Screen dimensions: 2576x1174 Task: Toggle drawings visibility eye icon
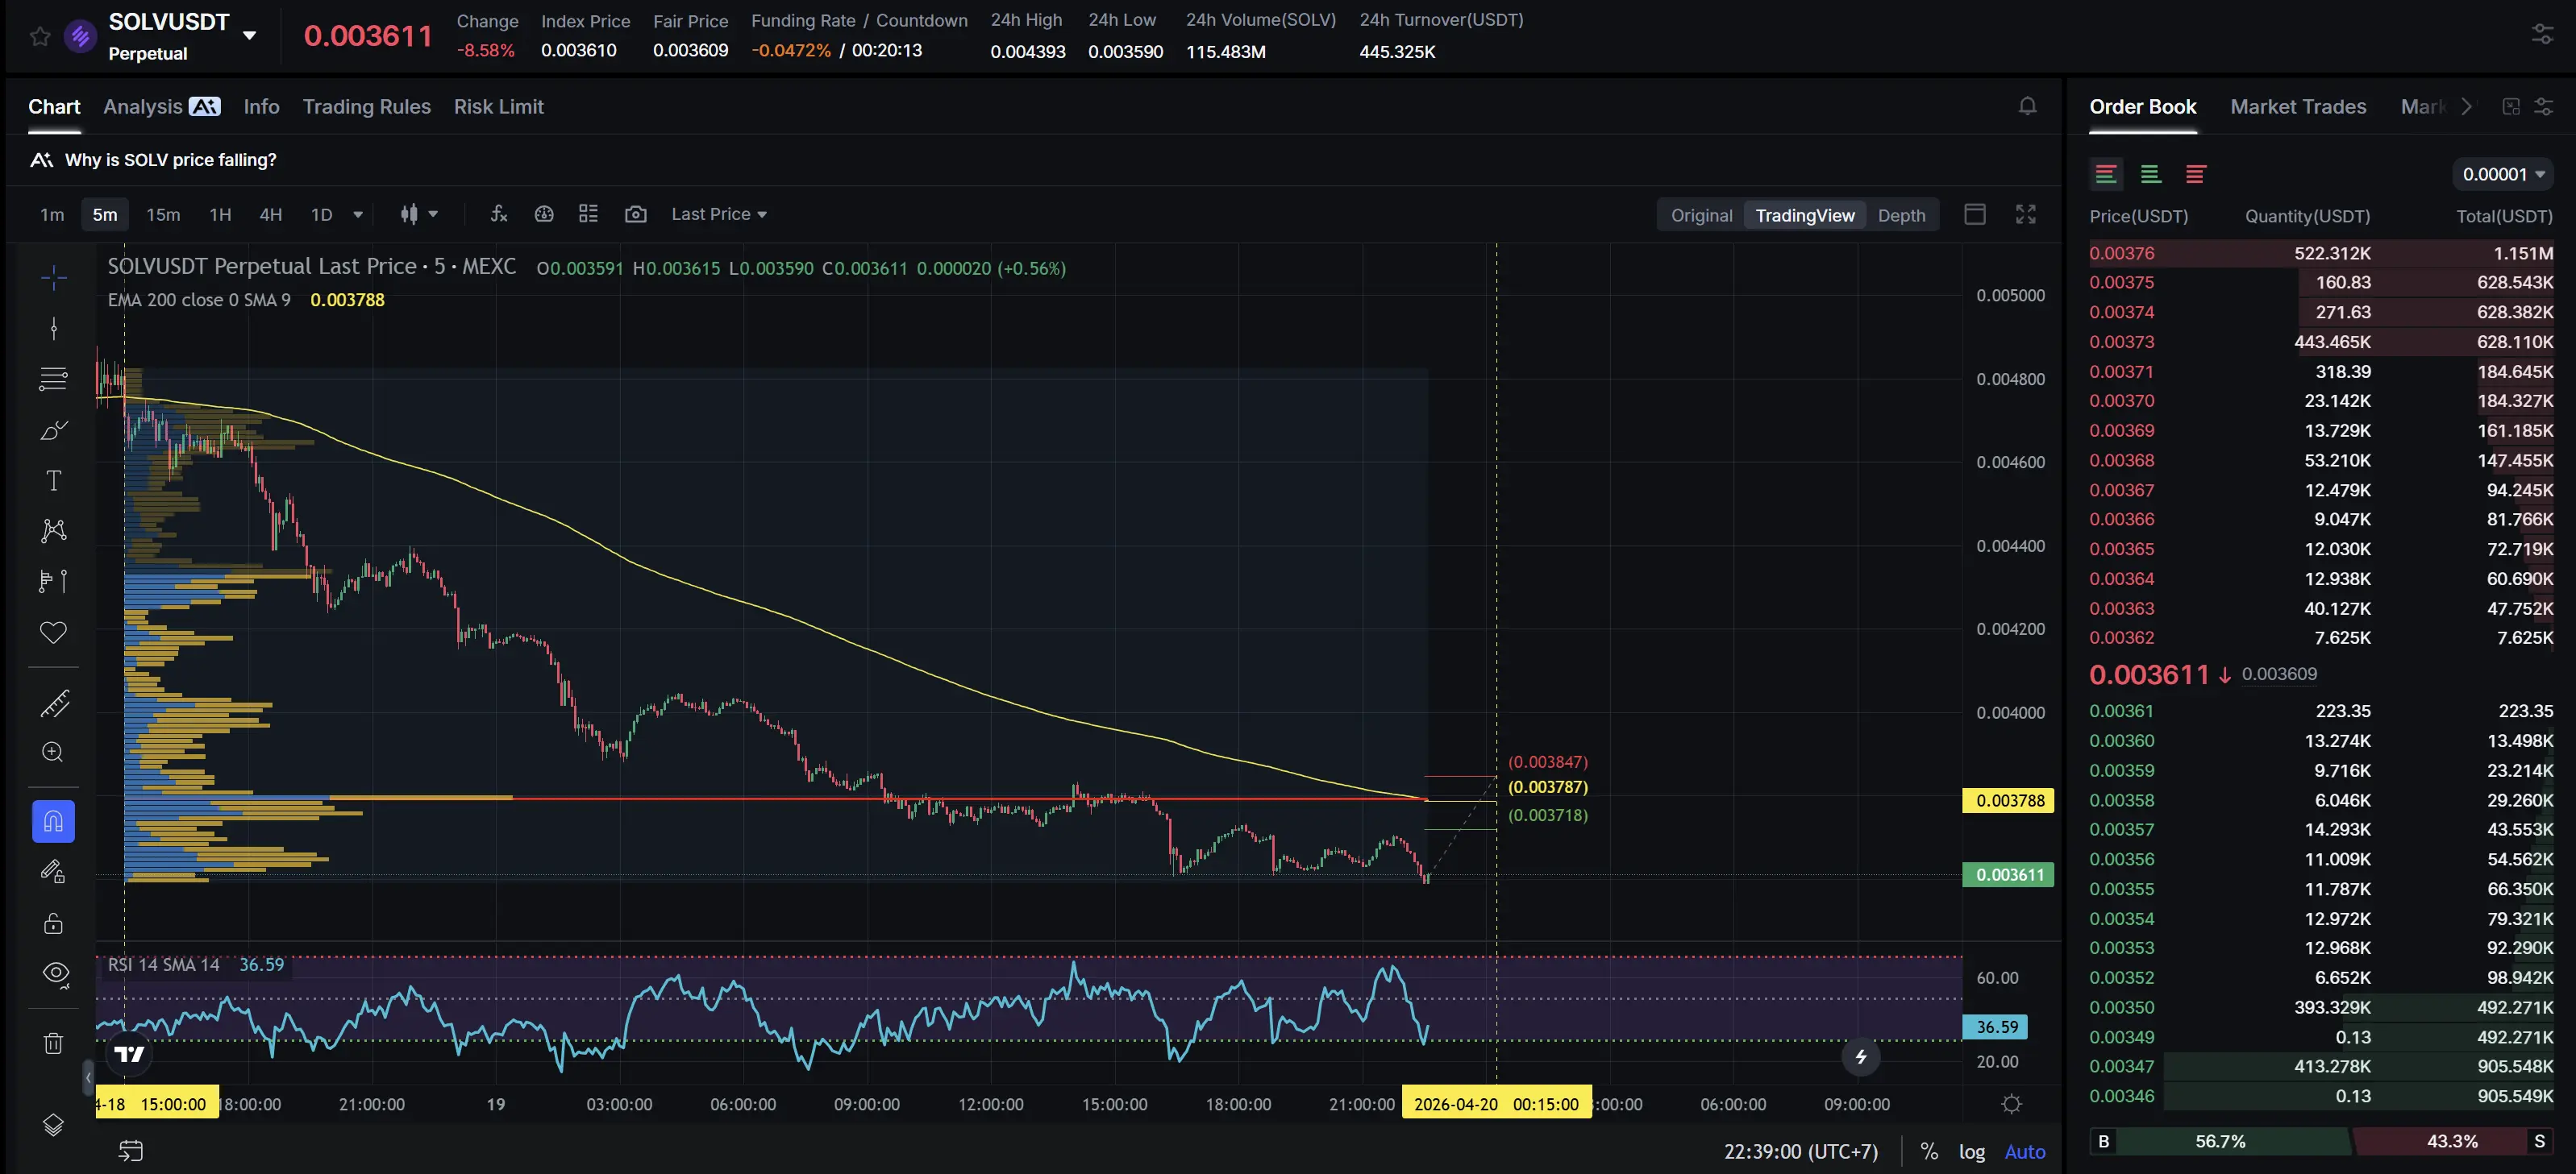pos(56,973)
